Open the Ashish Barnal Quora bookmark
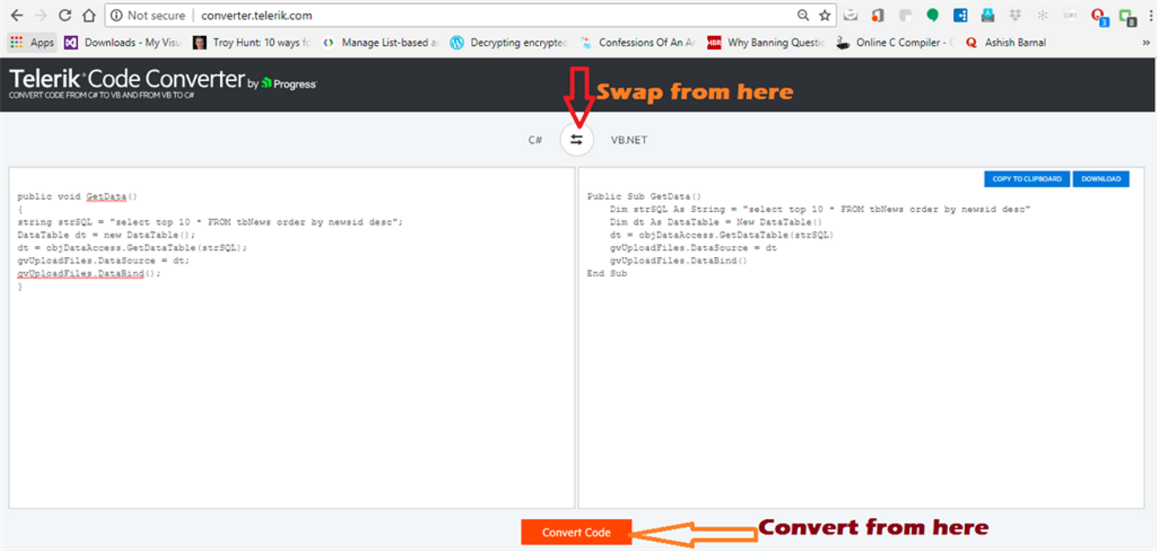1157x551 pixels. pos(1006,43)
